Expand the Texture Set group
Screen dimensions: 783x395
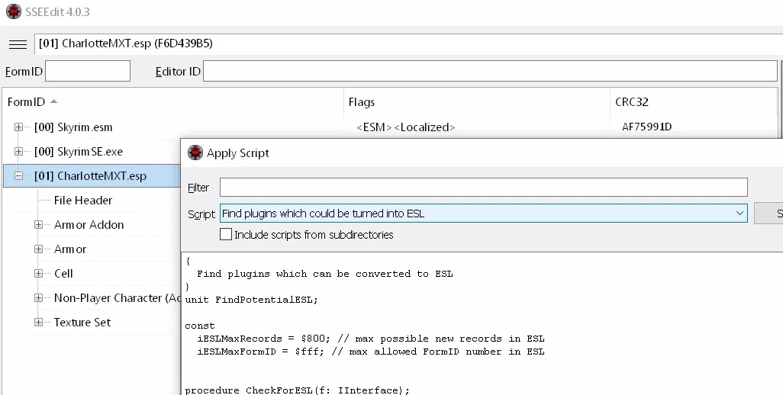pyautogui.click(x=38, y=323)
